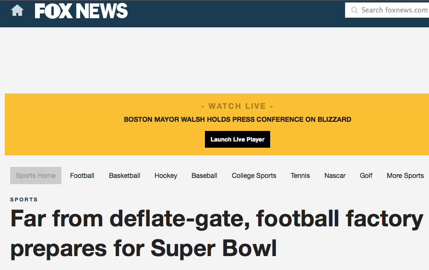Go to the Tennis section
Viewport: 429px width, 270px height.
click(x=300, y=176)
